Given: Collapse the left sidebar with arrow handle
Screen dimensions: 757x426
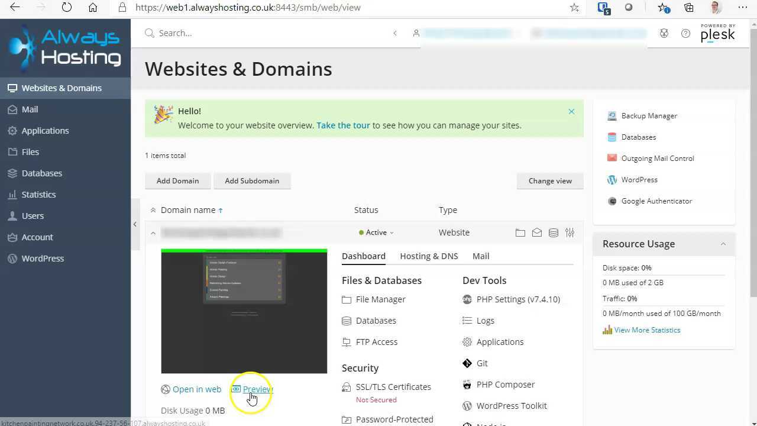Looking at the screenshot, I should point(135,224).
